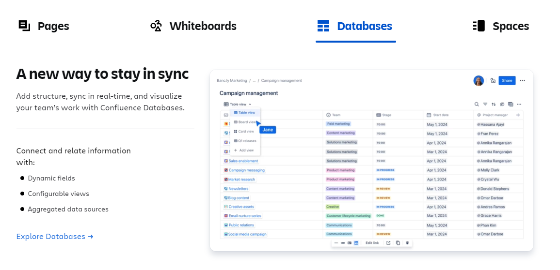The width and height of the screenshot is (560, 270).
Task: Follow the Explore Databases link
Action: point(55,237)
